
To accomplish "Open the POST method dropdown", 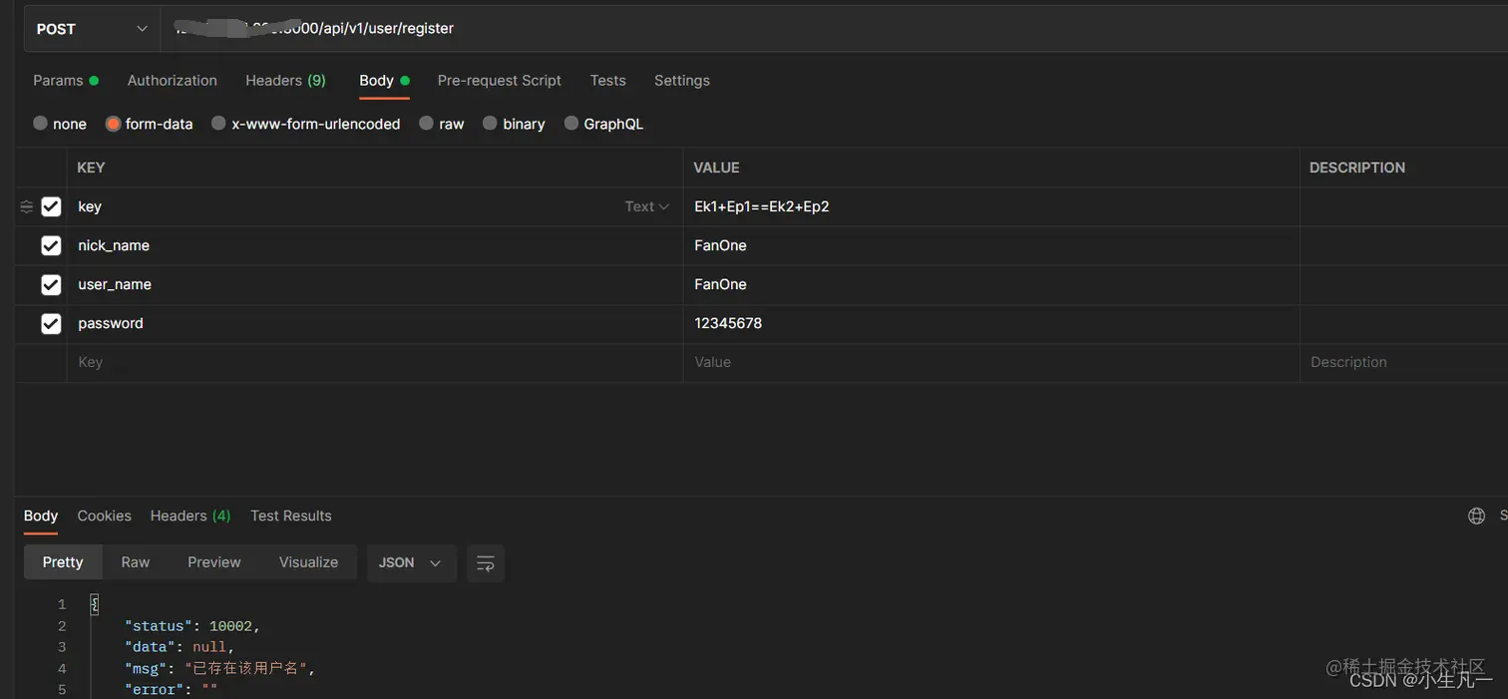I will pos(92,29).
